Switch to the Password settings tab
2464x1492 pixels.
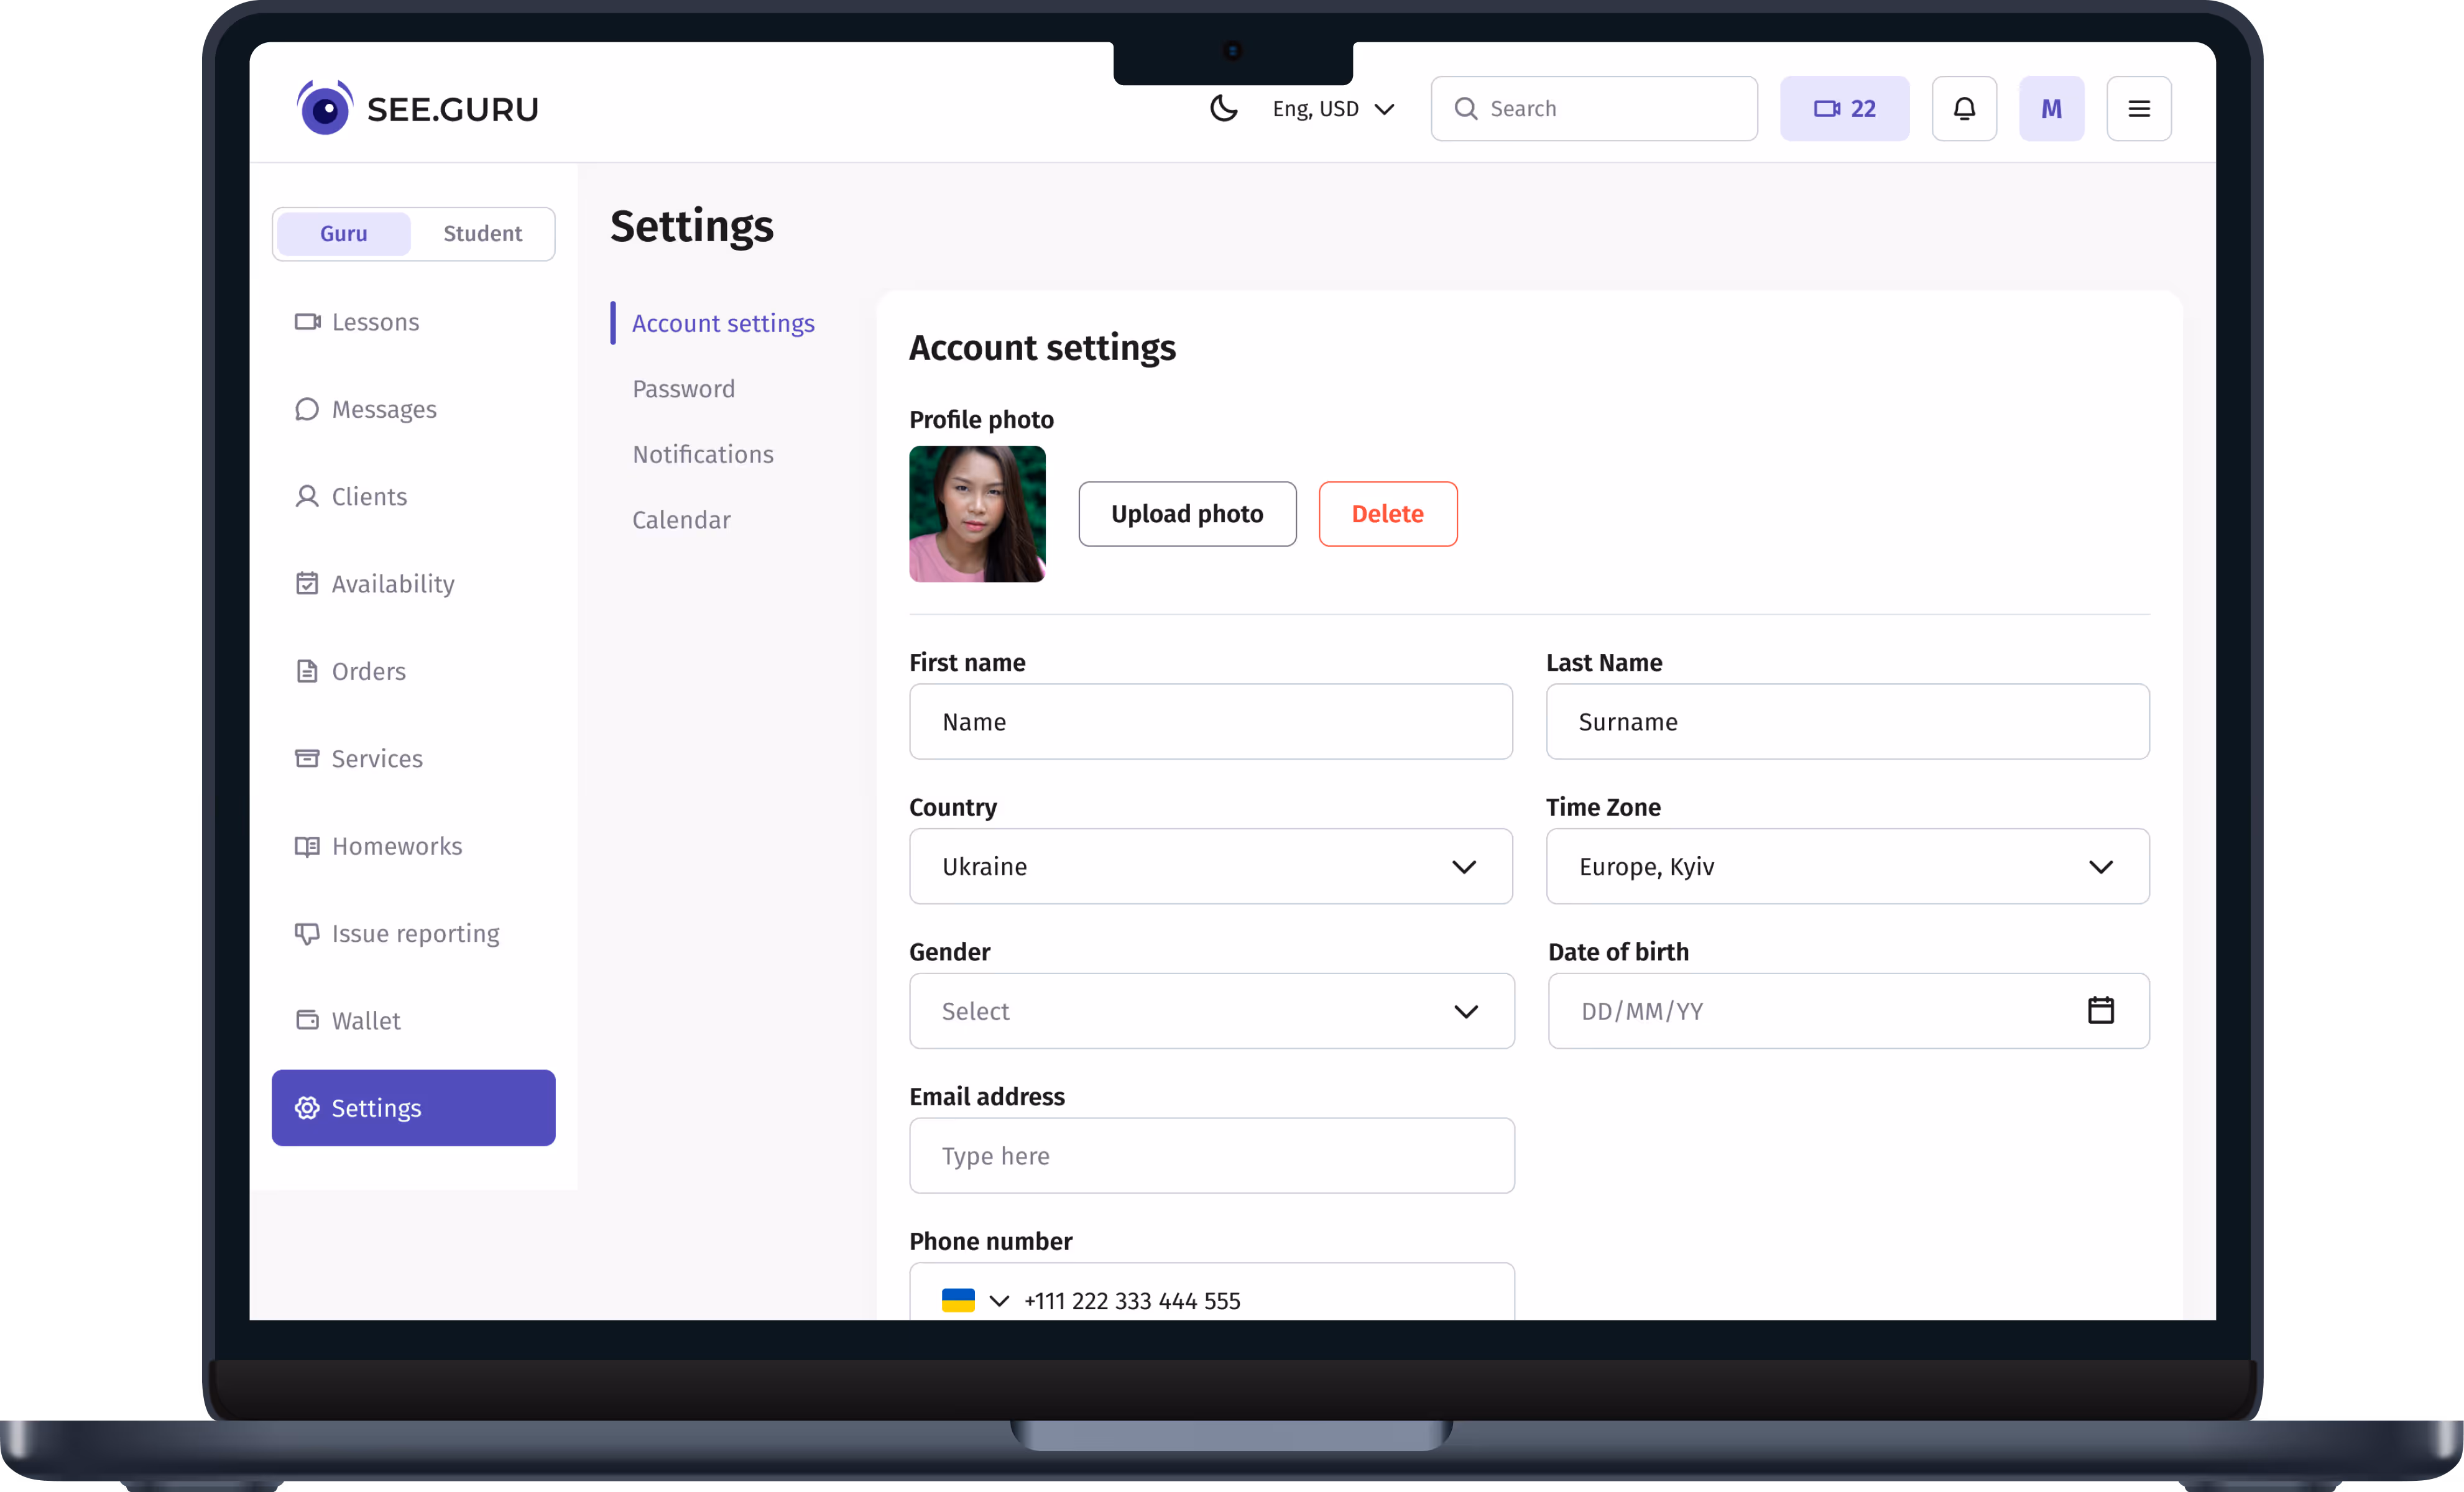683,388
